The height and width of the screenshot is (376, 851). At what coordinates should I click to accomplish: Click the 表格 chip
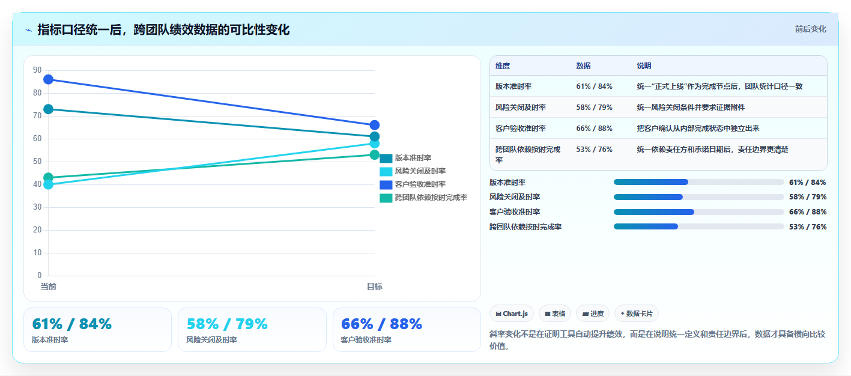pyautogui.click(x=555, y=314)
